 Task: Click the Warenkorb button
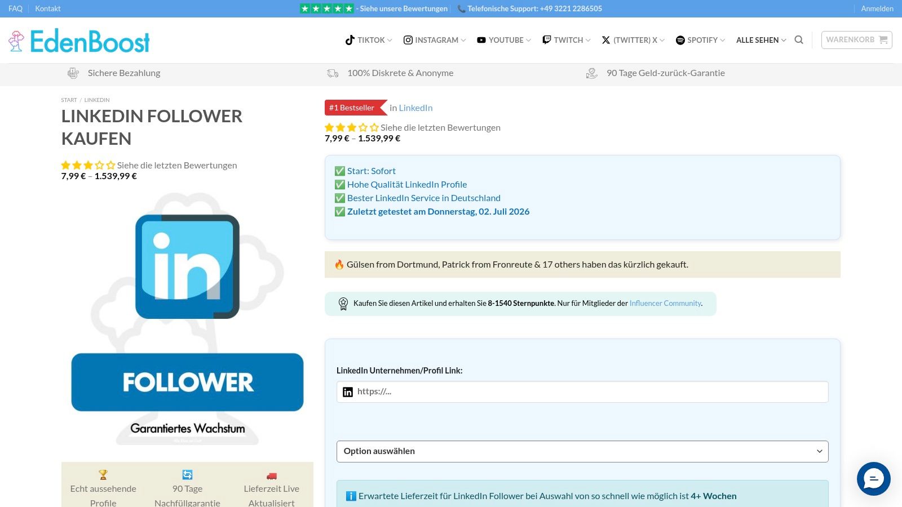(857, 40)
